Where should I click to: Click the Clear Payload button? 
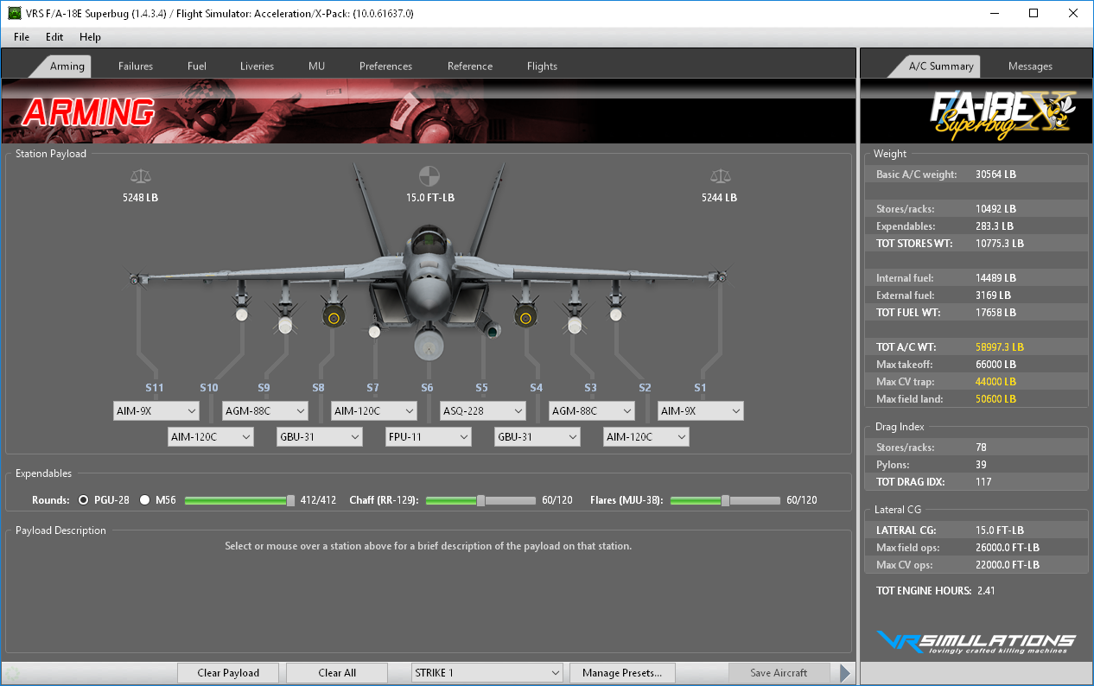click(x=228, y=673)
